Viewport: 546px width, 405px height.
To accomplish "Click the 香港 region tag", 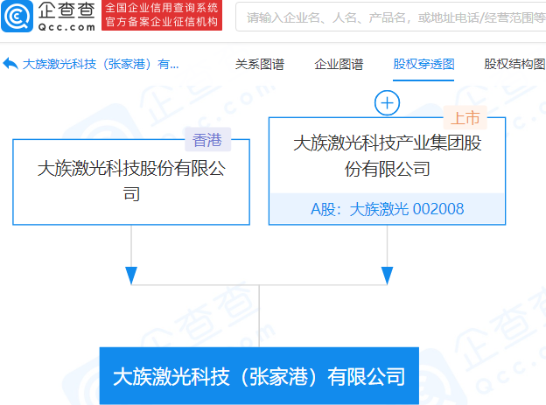I will coord(206,140).
